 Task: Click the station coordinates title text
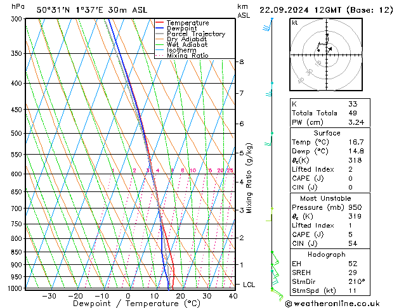click(92, 10)
